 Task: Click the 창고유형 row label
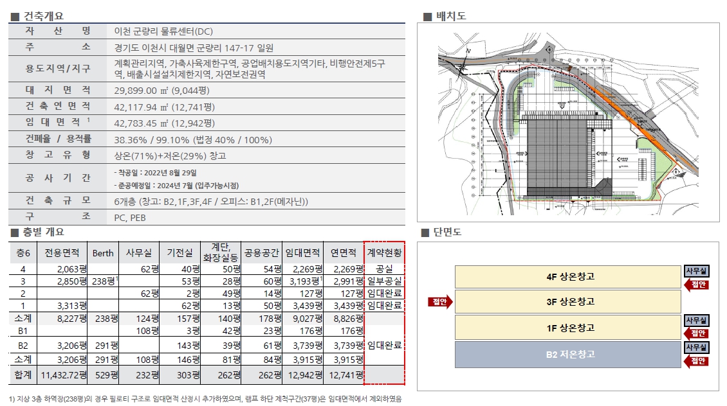coord(58,155)
